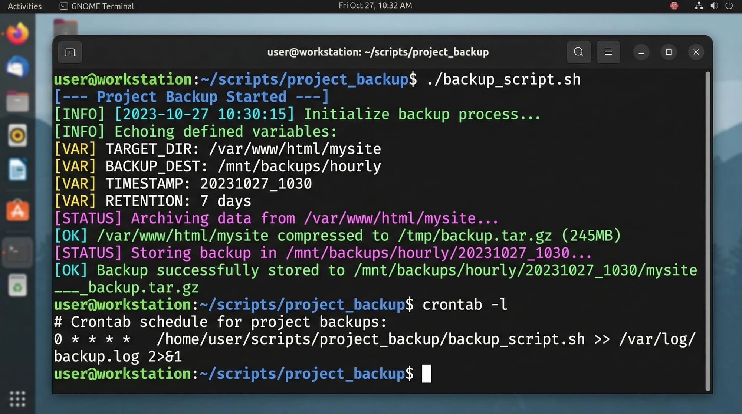Viewport: 742px width, 414px height.
Task: Open a new terminal tab
Action: [70, 52]
